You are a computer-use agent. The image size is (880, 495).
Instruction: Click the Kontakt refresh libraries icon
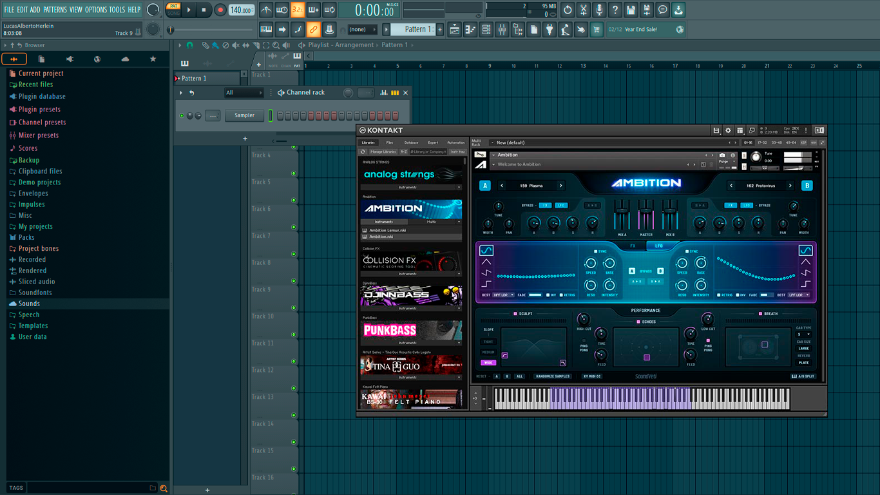[363, 151]
